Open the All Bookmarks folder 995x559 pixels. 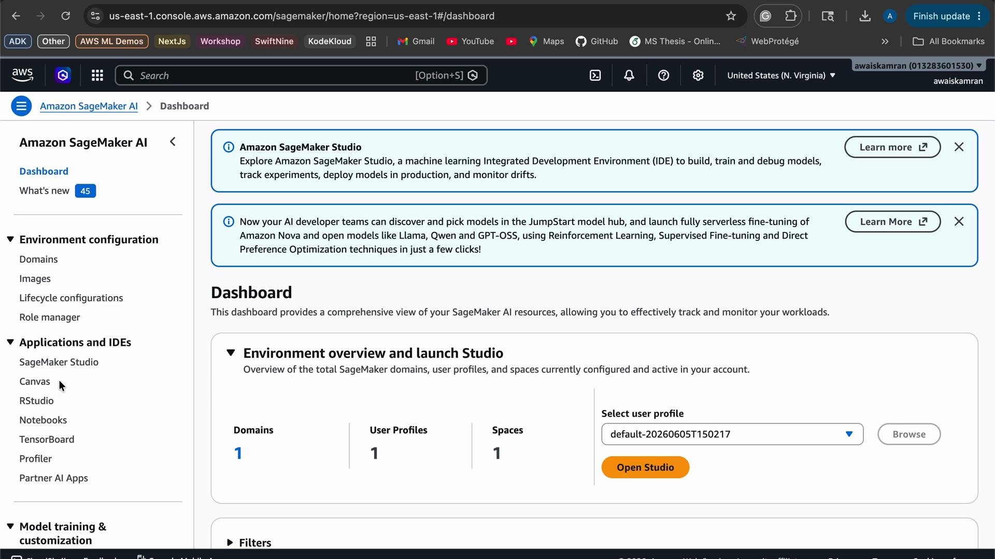(x=948, y=41)
